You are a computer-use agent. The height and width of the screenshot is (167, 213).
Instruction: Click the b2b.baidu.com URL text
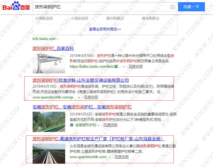pos(44,39)
